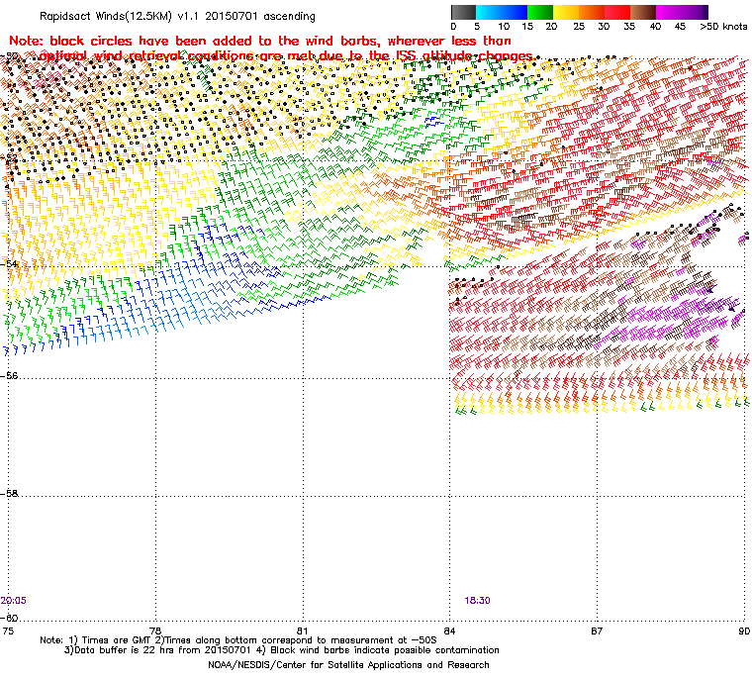Click footer note "Note: 1) Times are GMT" line
Image resolution: width=752 pixels, height=681 pixels.
pyautogui.click(x=238, y=640)
